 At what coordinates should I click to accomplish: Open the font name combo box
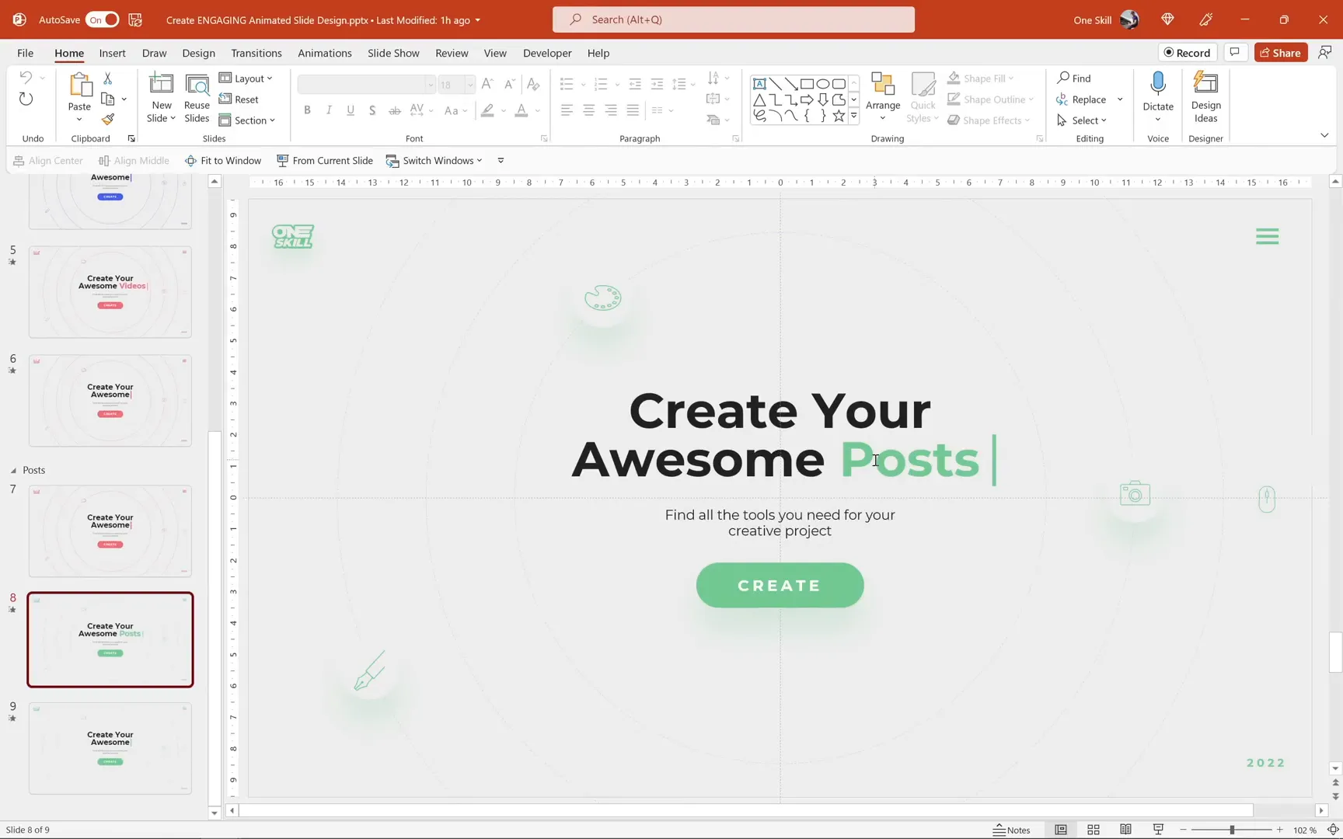click(365, 84)
